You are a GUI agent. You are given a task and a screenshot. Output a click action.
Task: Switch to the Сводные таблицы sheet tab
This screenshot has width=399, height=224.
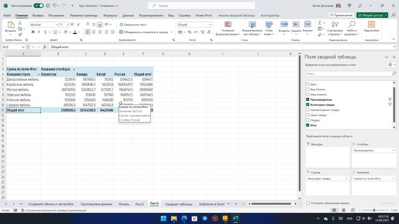[x=179, y=204]
